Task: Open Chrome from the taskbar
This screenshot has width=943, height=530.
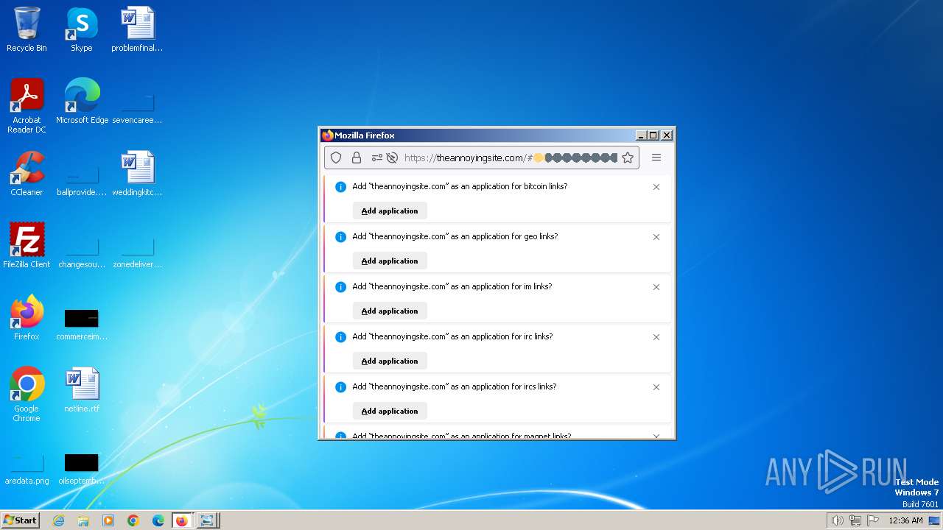Action: tap(133, 520)
